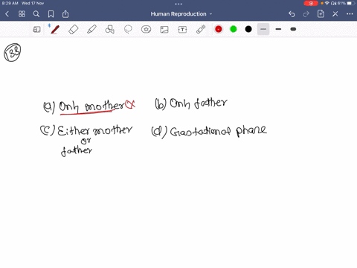This screenshot has width=357, height=268.
Task: Select the Highlighter tool
Action: 91,30
